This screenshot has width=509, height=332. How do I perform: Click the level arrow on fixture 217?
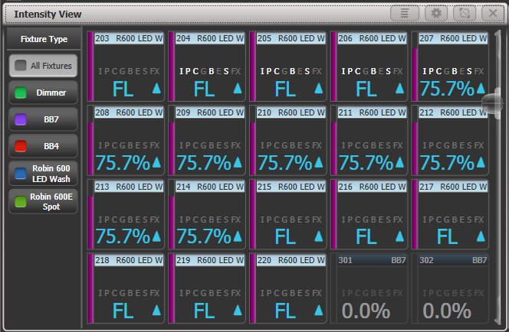(x=481, y=236)
